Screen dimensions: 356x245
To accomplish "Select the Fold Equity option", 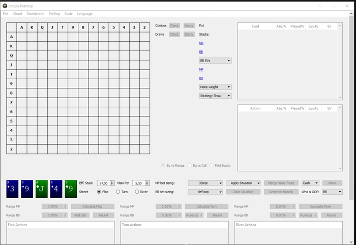I will click(212, 165).
